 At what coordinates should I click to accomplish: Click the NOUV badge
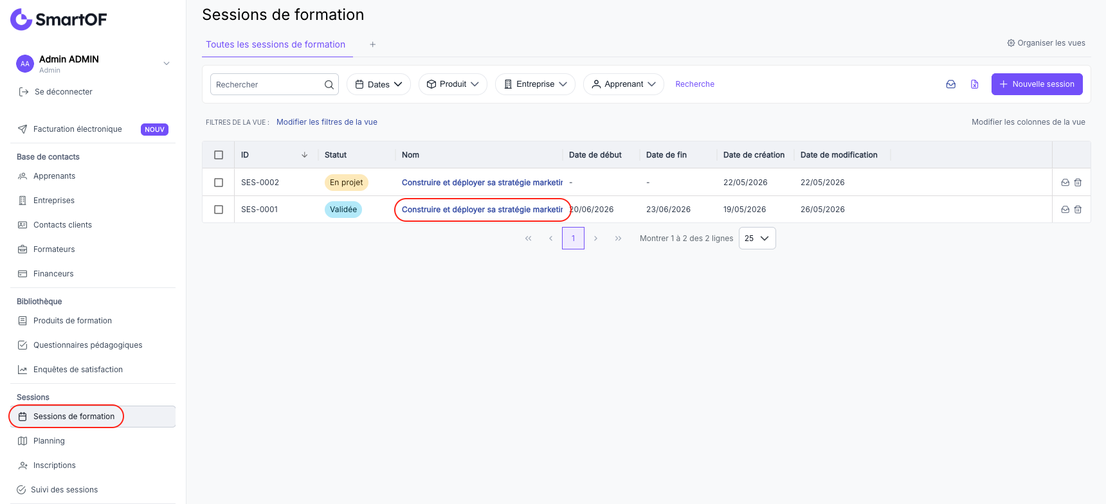click(x=154, y=129)
